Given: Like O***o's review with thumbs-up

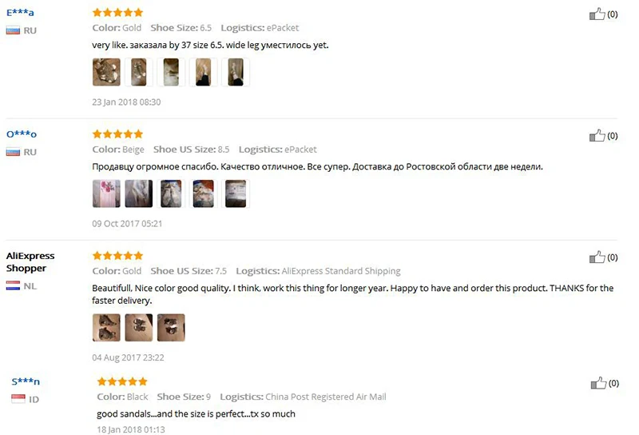Looking at the screenshot, I should click(597, 135).
